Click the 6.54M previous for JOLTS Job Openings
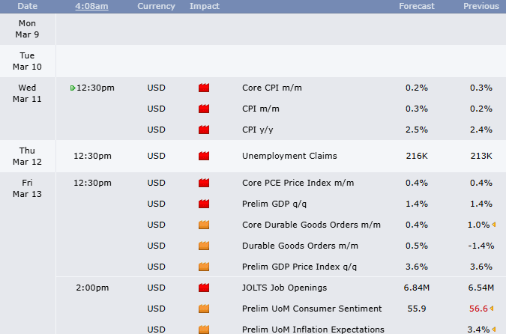 (481, 288)
